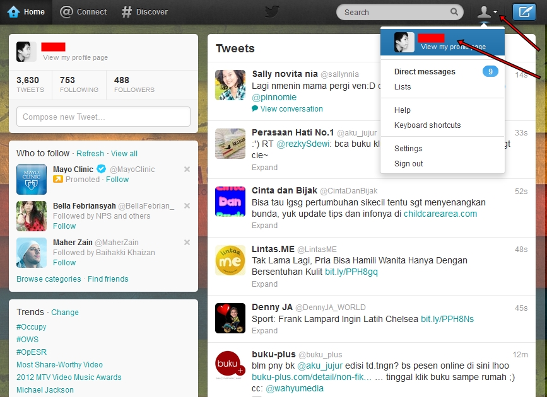This screenshot has width=547, height=397.
Task: Follow Bella Febriansyah
Action: (x=64, y=226)
